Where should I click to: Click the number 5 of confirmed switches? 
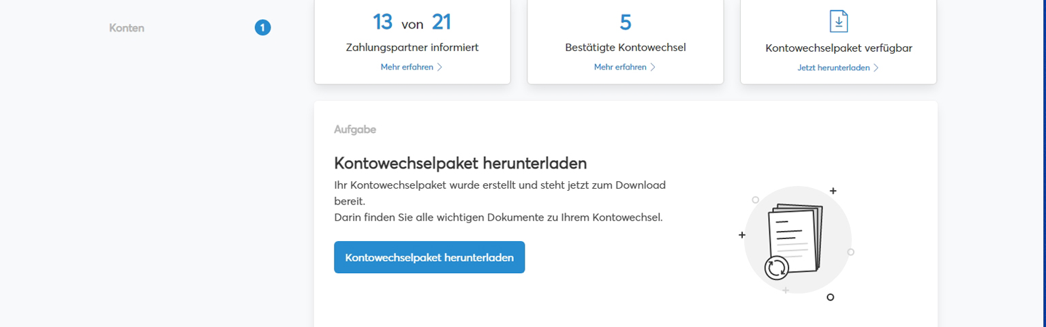(x=626, y=22)
